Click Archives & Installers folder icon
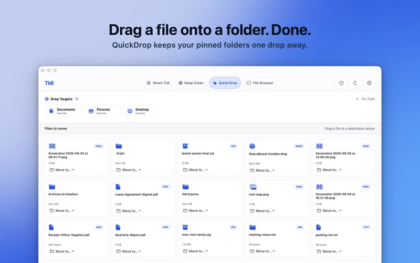Viewport: 420px width, 263px height. click(52, 187)
